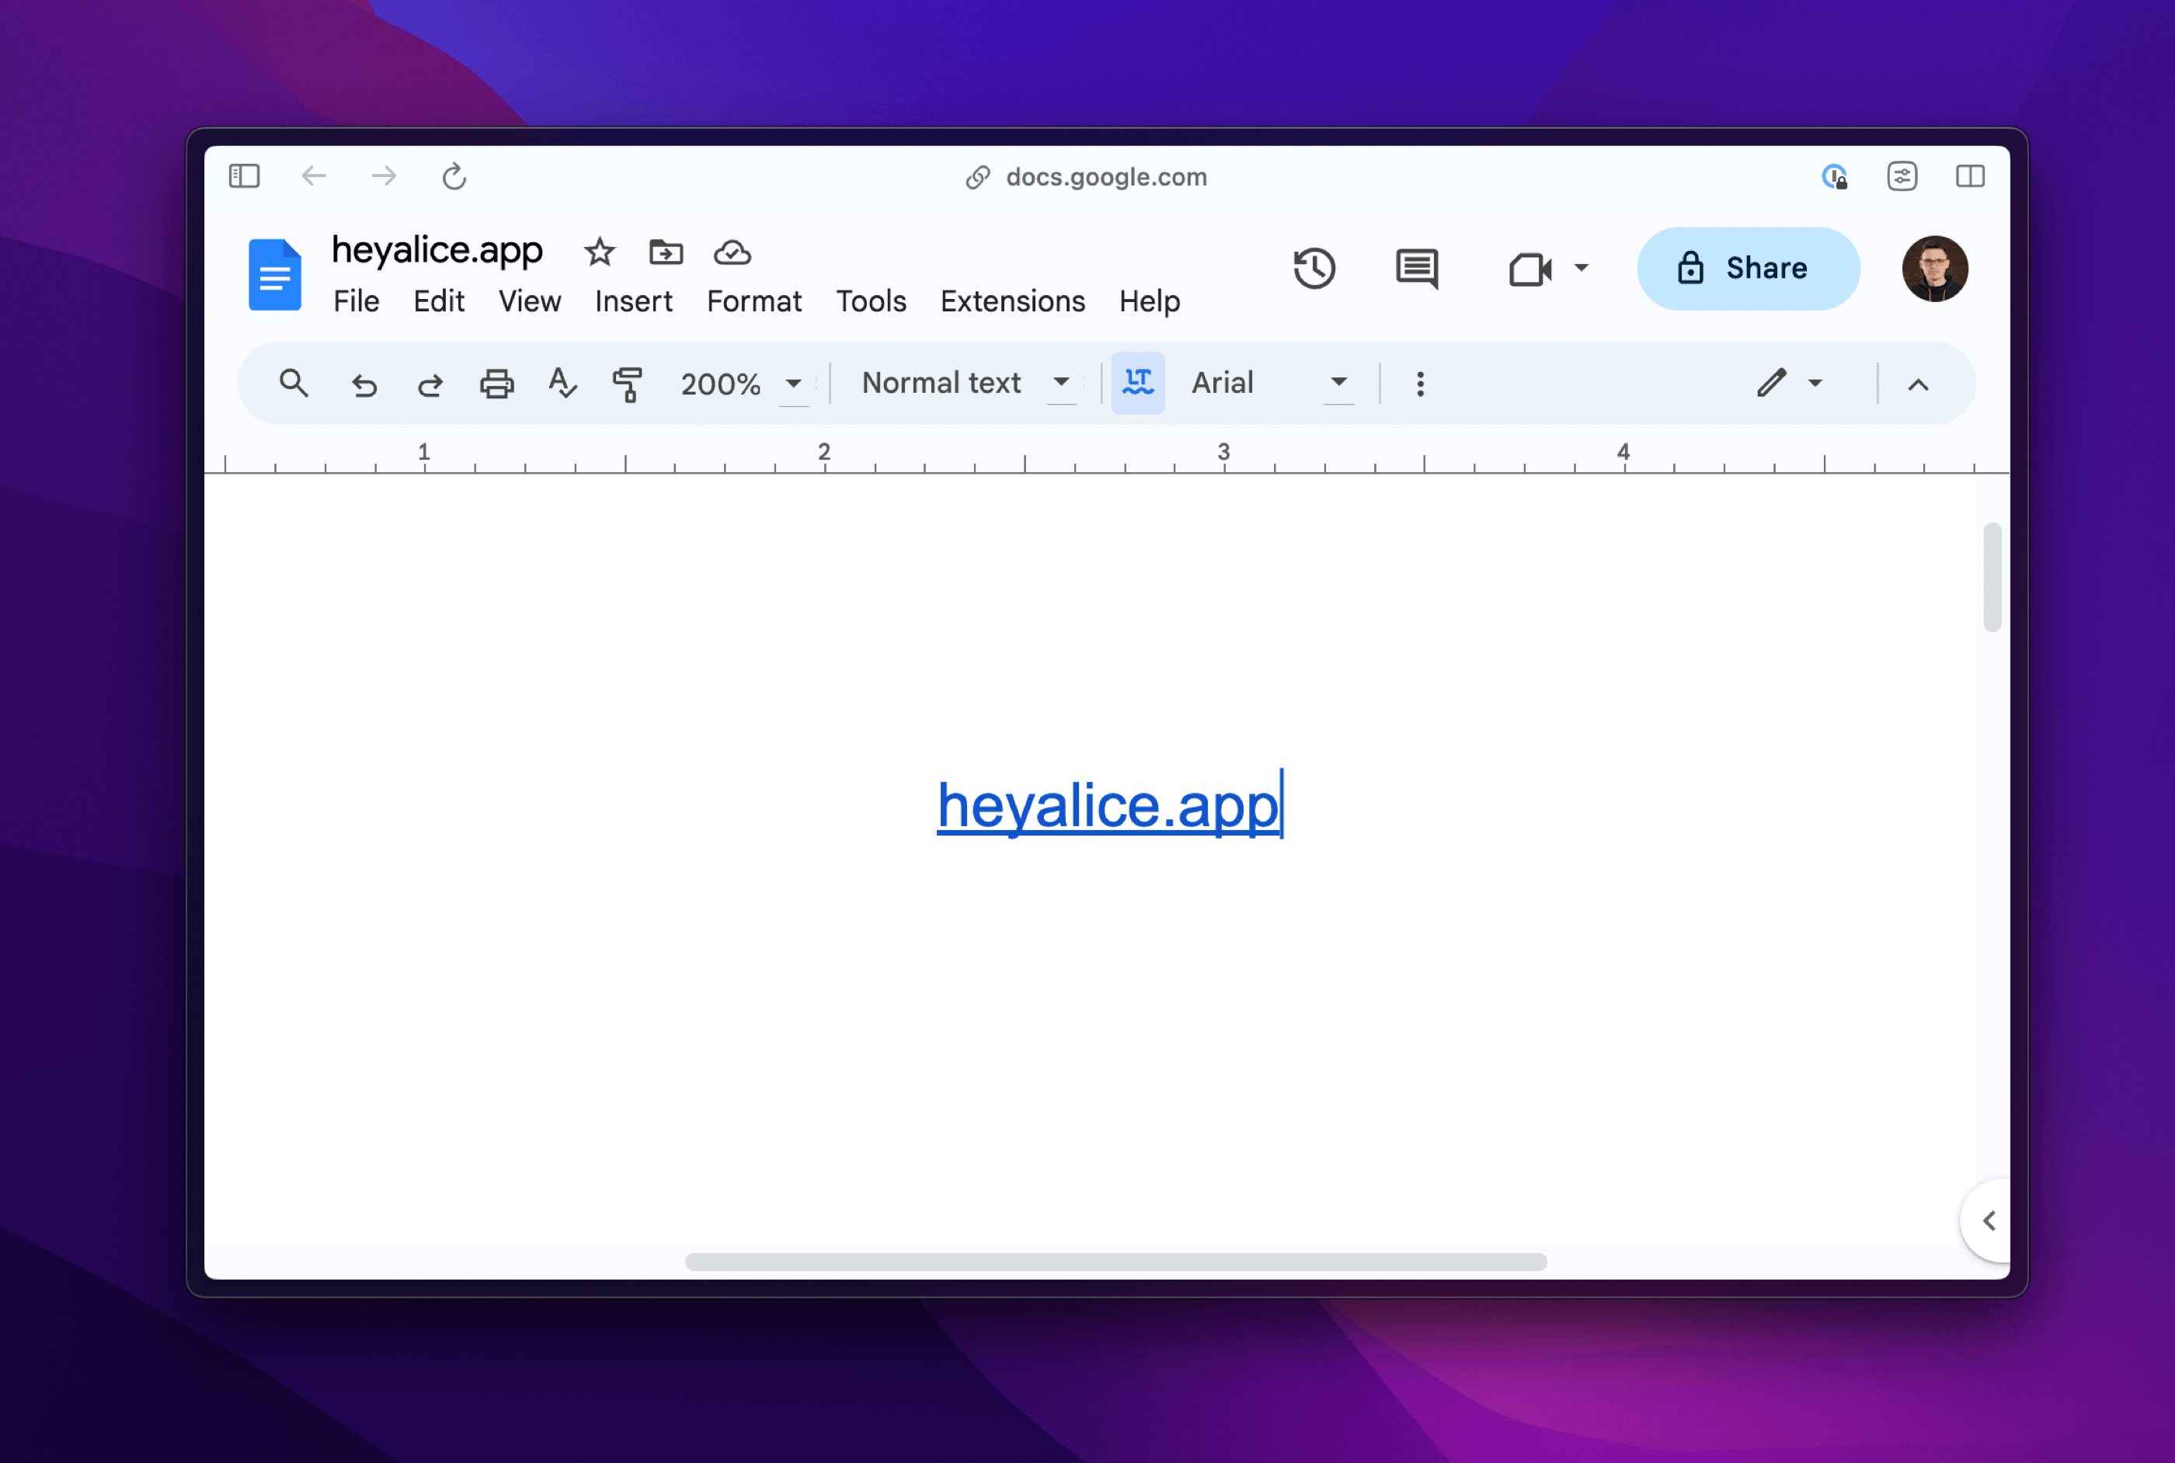Viewport: 2175px width, 1463px height.
Task: Undo the last action
Action: pos(364,384)
